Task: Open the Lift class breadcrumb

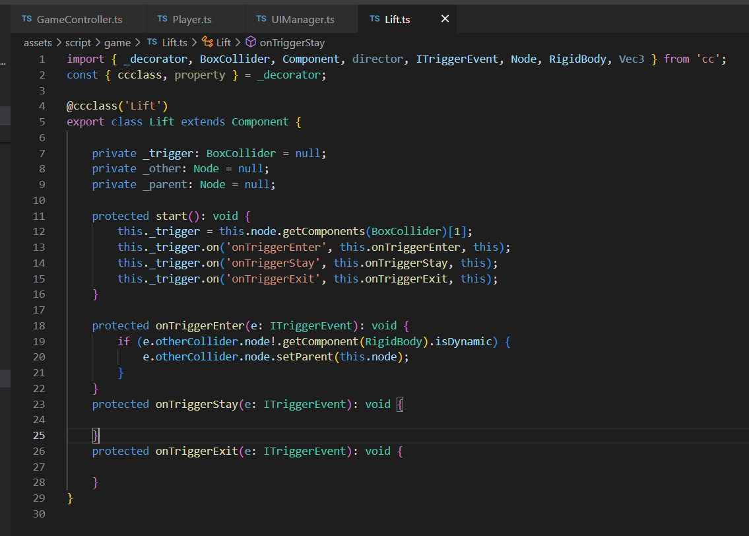Action: (223, 42)
